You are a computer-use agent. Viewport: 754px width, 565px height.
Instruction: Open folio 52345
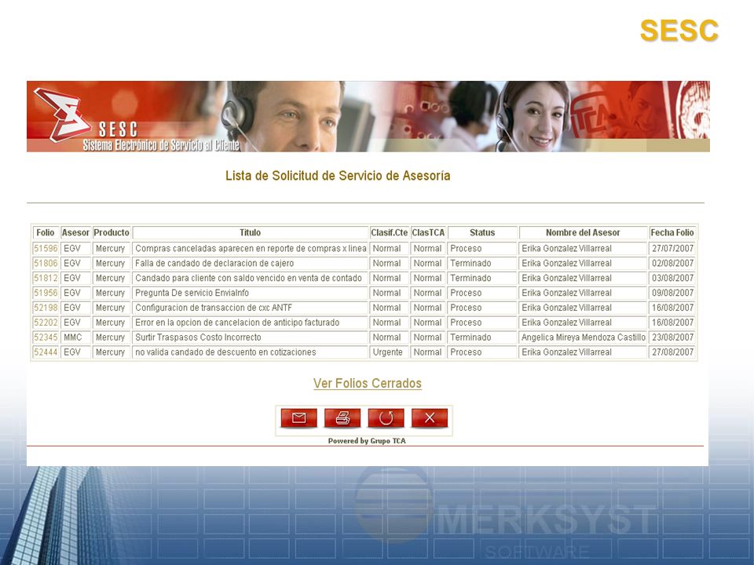[x=46, y=337]
